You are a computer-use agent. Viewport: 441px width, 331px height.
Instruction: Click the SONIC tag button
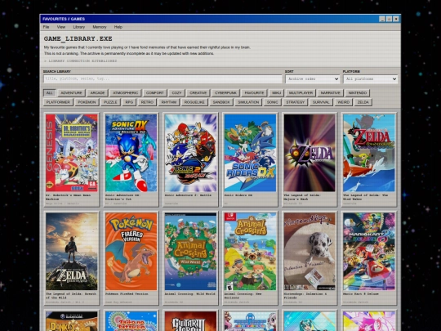pos(272,102)
